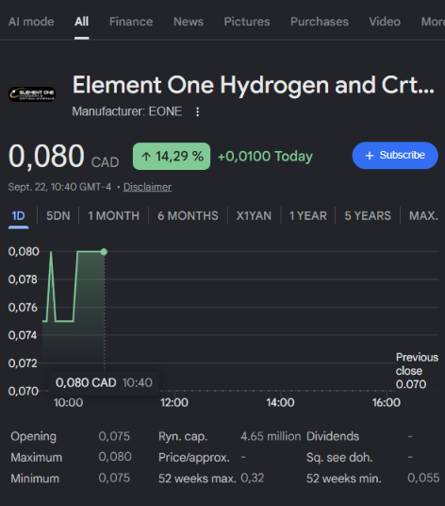Click the Minimum value 0,075

click(x=114, y=478)
